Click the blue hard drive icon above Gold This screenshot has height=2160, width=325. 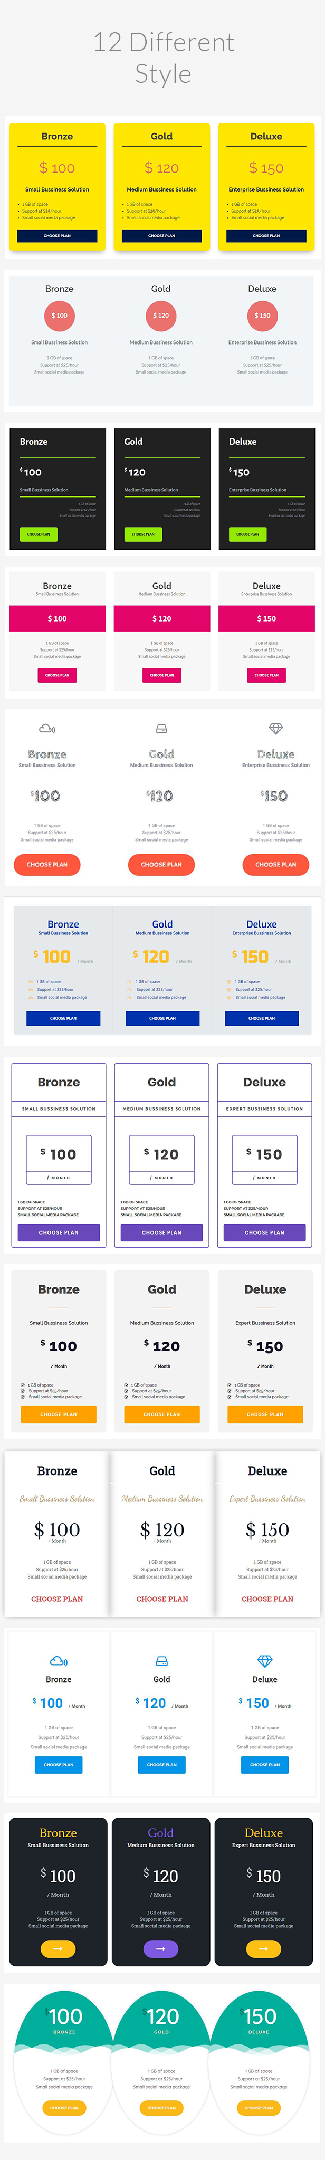tap(161, 1661)
